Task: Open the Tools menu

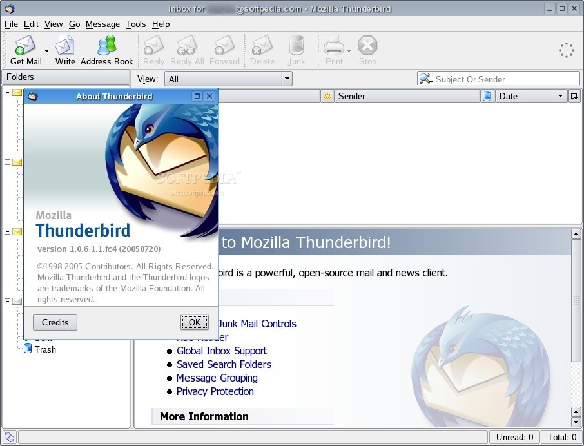Action: point(135,24)
